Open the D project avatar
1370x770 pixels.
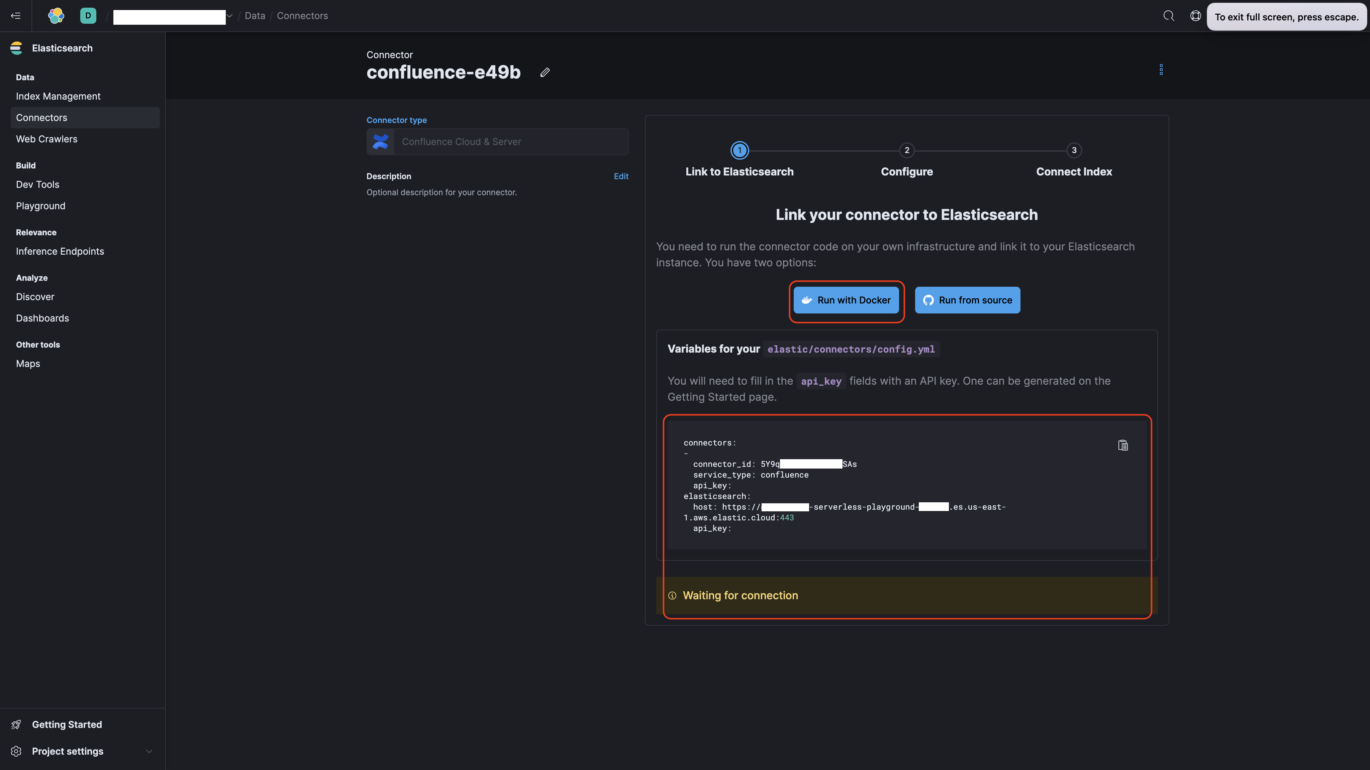coord(88,15)
